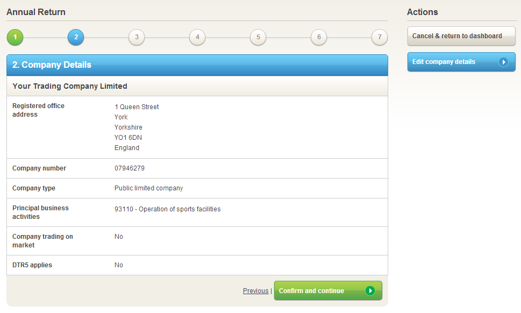Viewport: 521px width, 313px height.
Task: Click Public limited company type value
Action: coord(148,188)
